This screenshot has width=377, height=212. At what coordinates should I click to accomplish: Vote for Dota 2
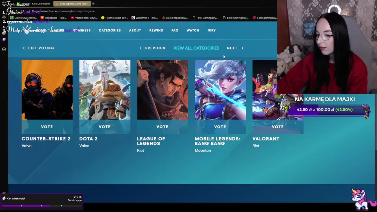pyautogui.click(x=105, y=127)
